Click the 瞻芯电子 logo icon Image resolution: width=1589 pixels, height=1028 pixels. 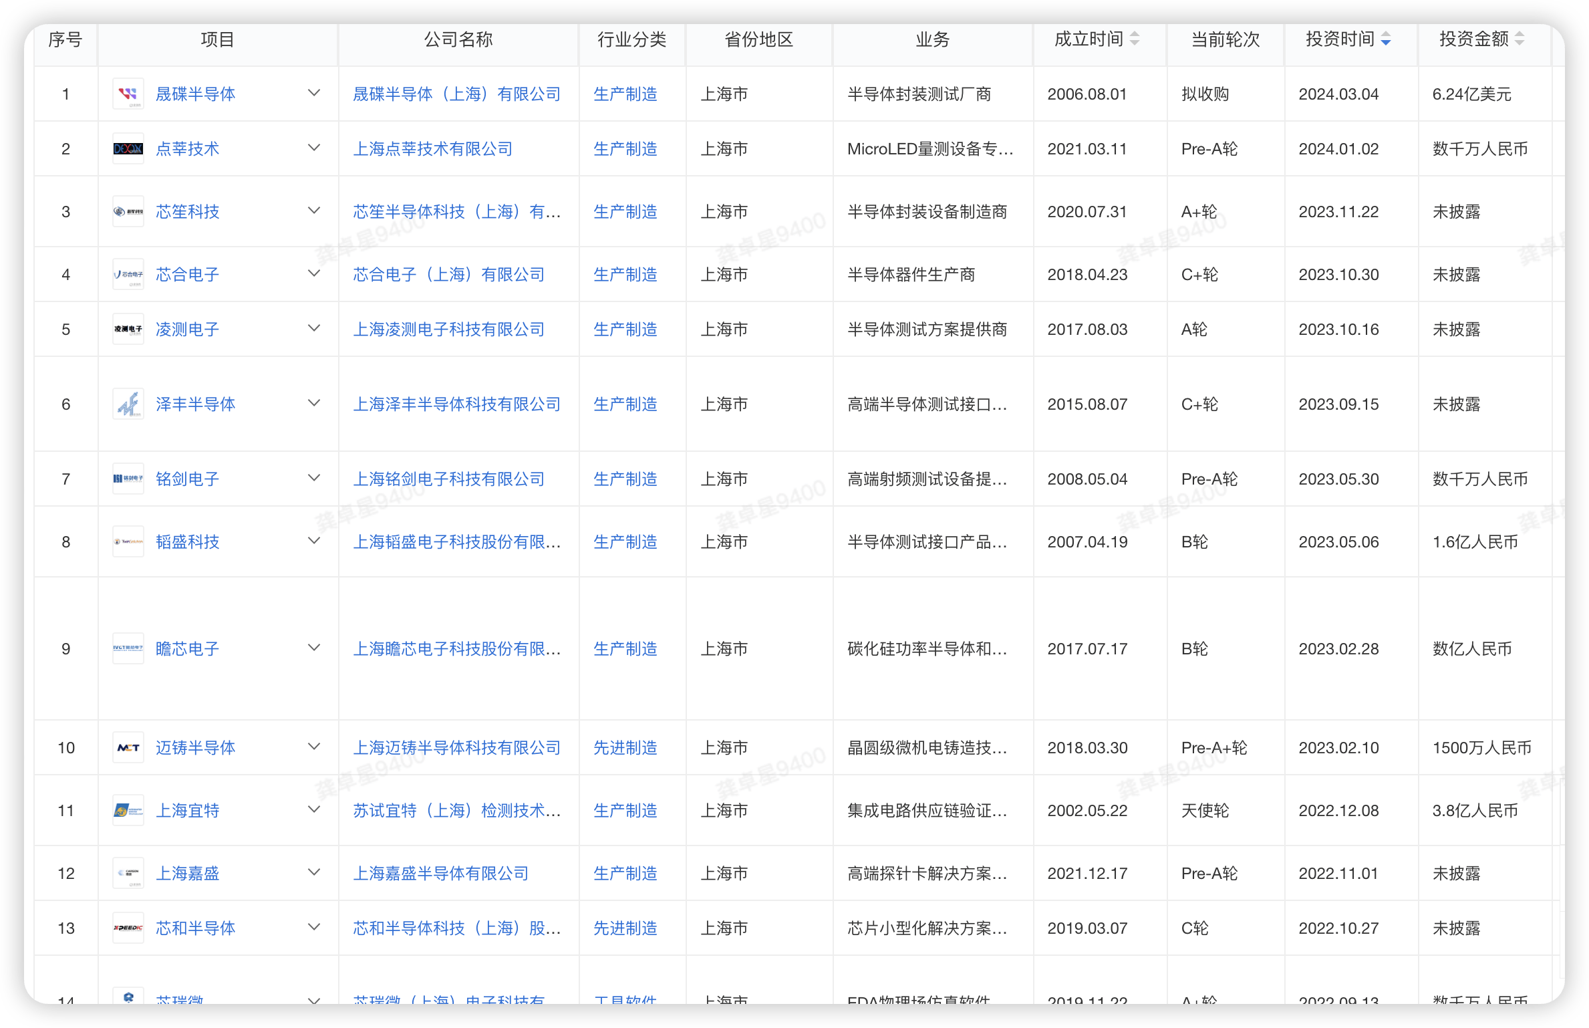[128, 648]
